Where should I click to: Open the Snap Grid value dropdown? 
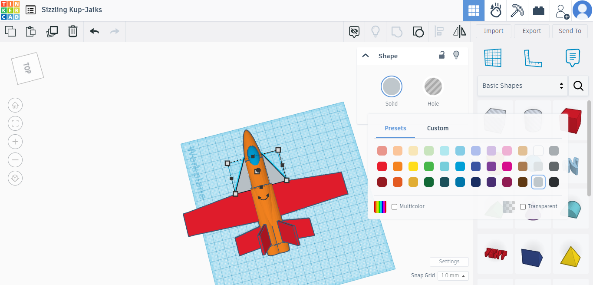pyautogui.click(x=453, y=275)
